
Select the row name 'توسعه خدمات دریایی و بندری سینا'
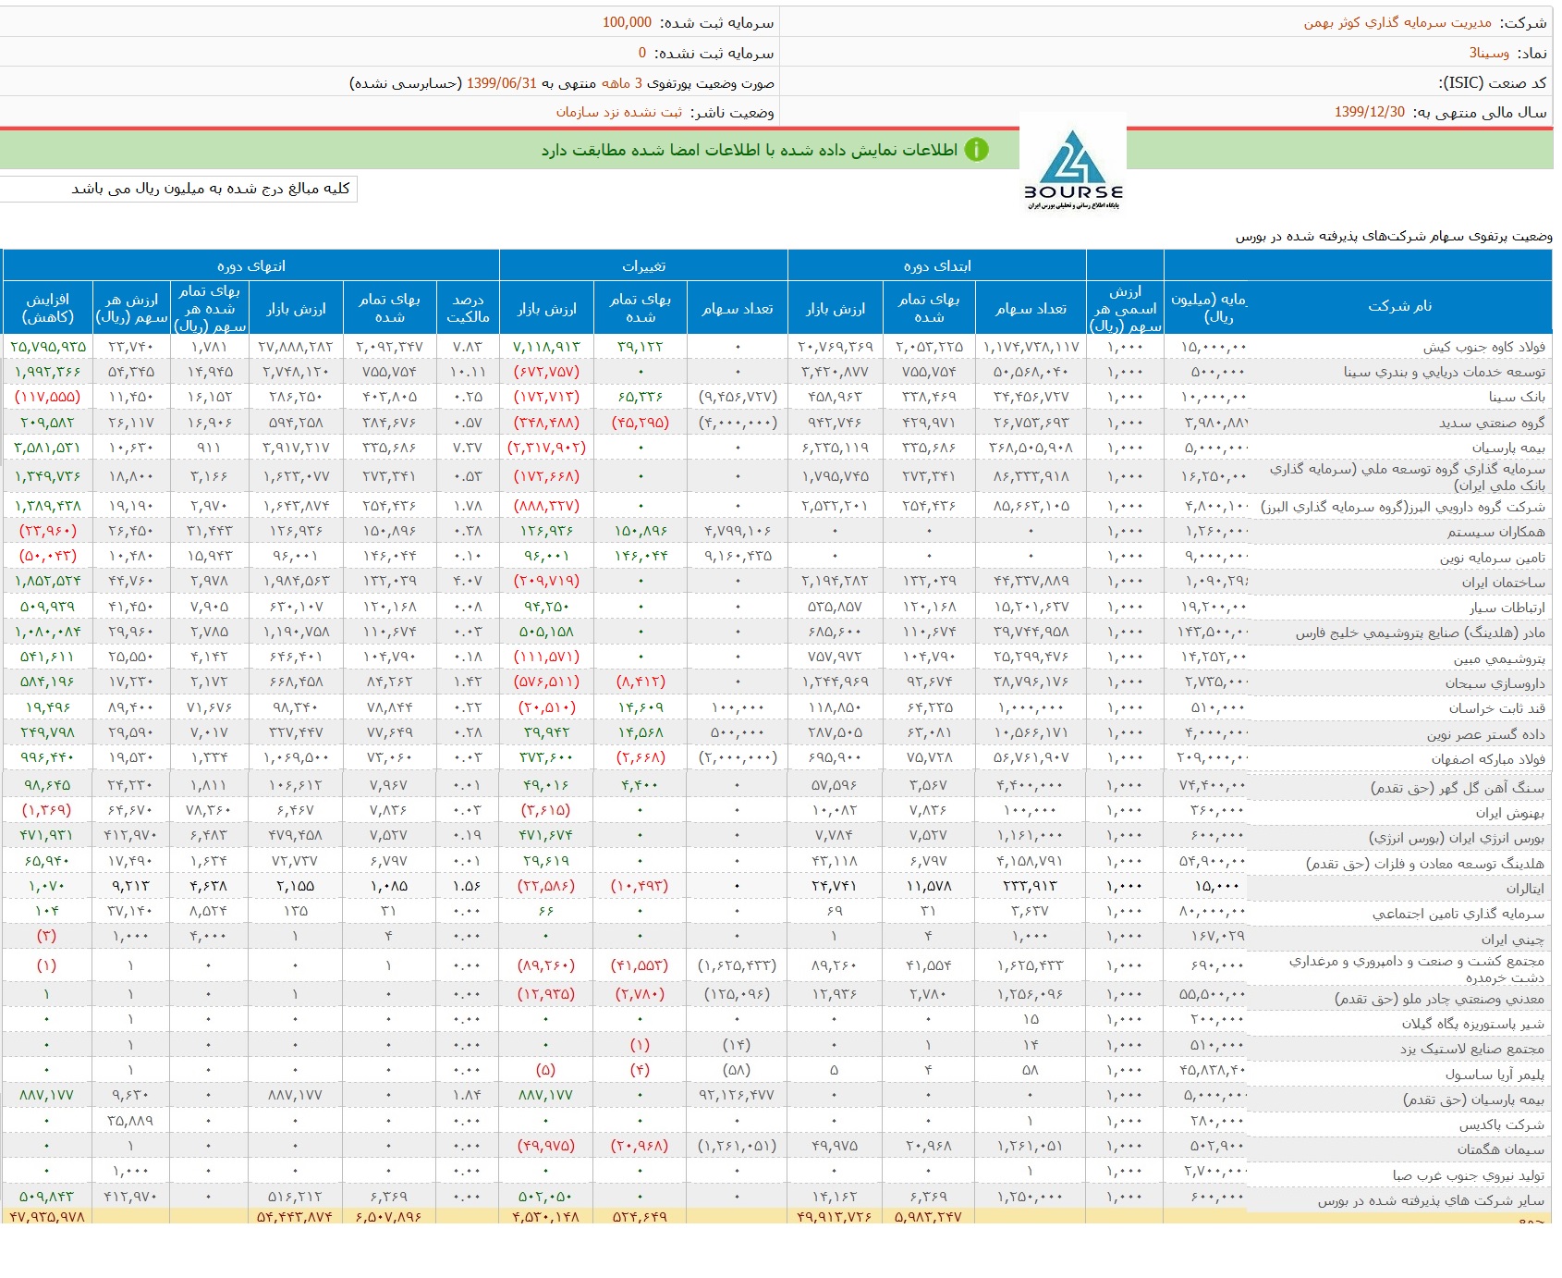point(1445,372)
